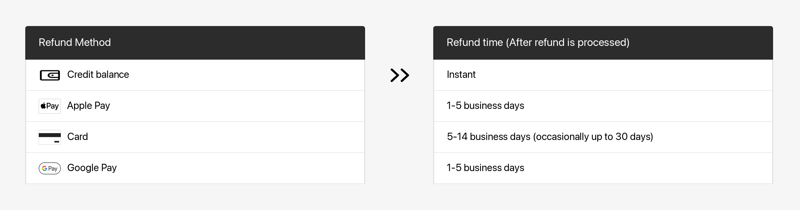The height and width of the screenshot is (210, 800).
Task: Click the Apple Pay logo badge
Action: [x=50, y=106]
